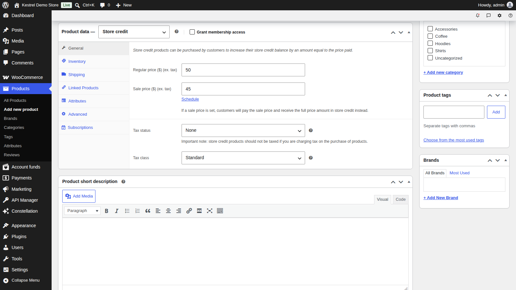Open the Tax status dropdown
Viewport: 516px width, 290px height.
point(243,130)
